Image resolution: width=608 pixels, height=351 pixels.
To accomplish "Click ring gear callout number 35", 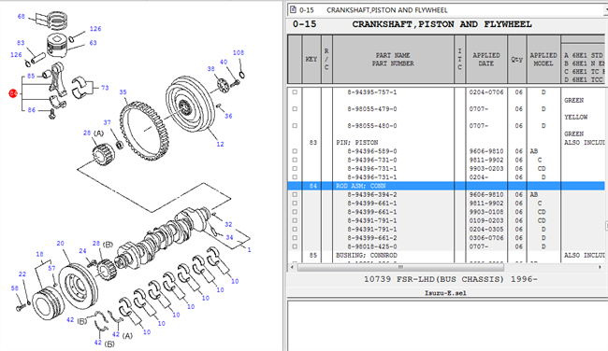I will coord(123,92).
